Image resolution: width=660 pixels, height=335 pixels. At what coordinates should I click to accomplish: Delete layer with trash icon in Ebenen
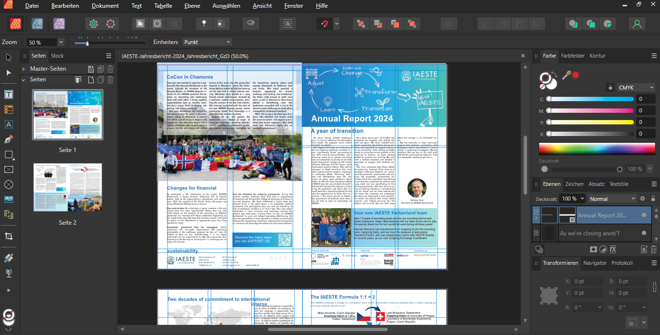coord(654,249)
